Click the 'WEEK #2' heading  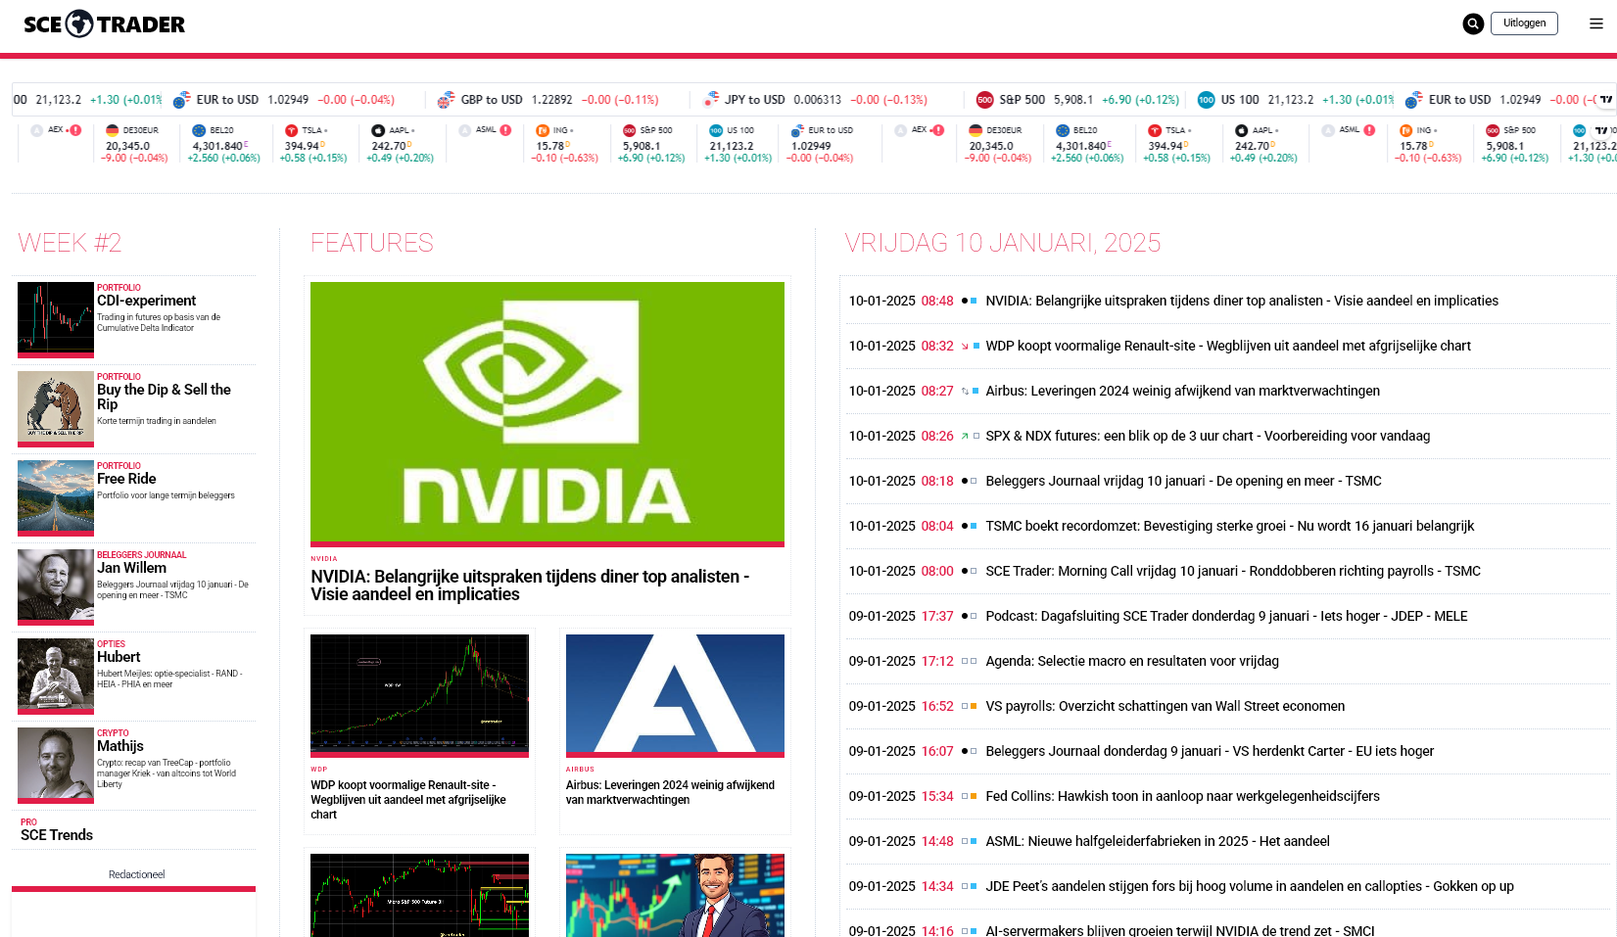point(70,243)
